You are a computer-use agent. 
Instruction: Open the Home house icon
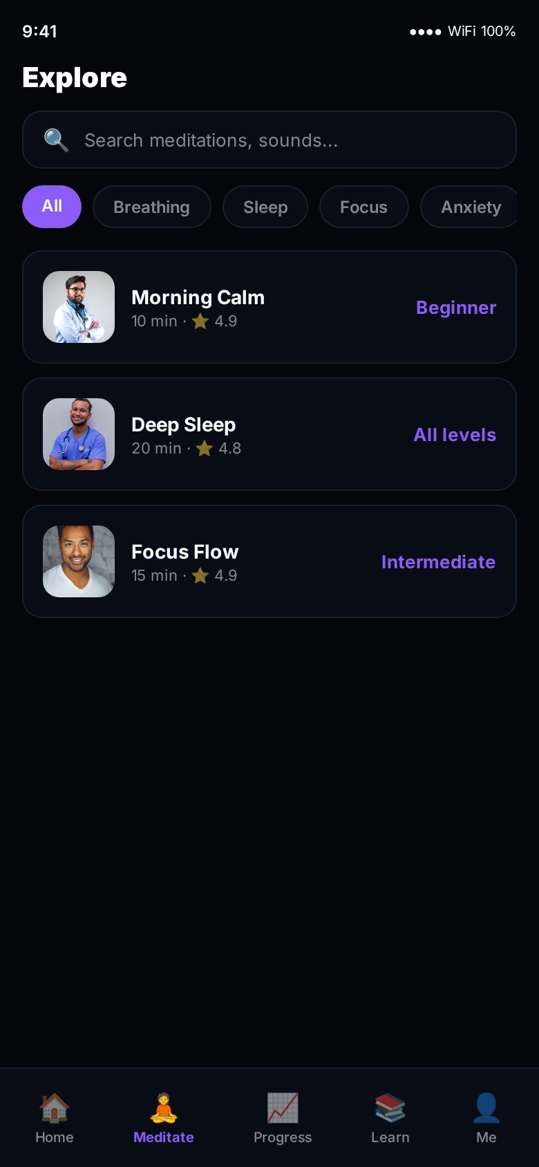(x=54, y=1108)
